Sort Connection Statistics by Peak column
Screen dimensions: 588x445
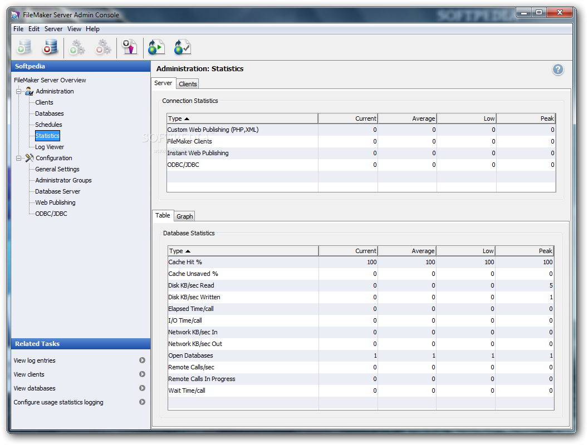[x=526, y=118]
